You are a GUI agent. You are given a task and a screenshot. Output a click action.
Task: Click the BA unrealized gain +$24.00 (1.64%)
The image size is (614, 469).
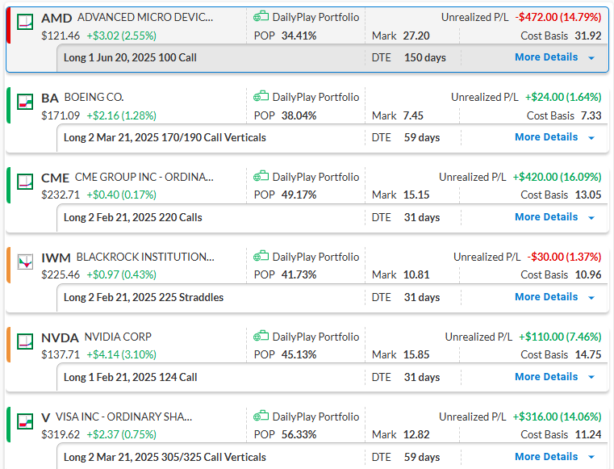(x=563, y=97)
